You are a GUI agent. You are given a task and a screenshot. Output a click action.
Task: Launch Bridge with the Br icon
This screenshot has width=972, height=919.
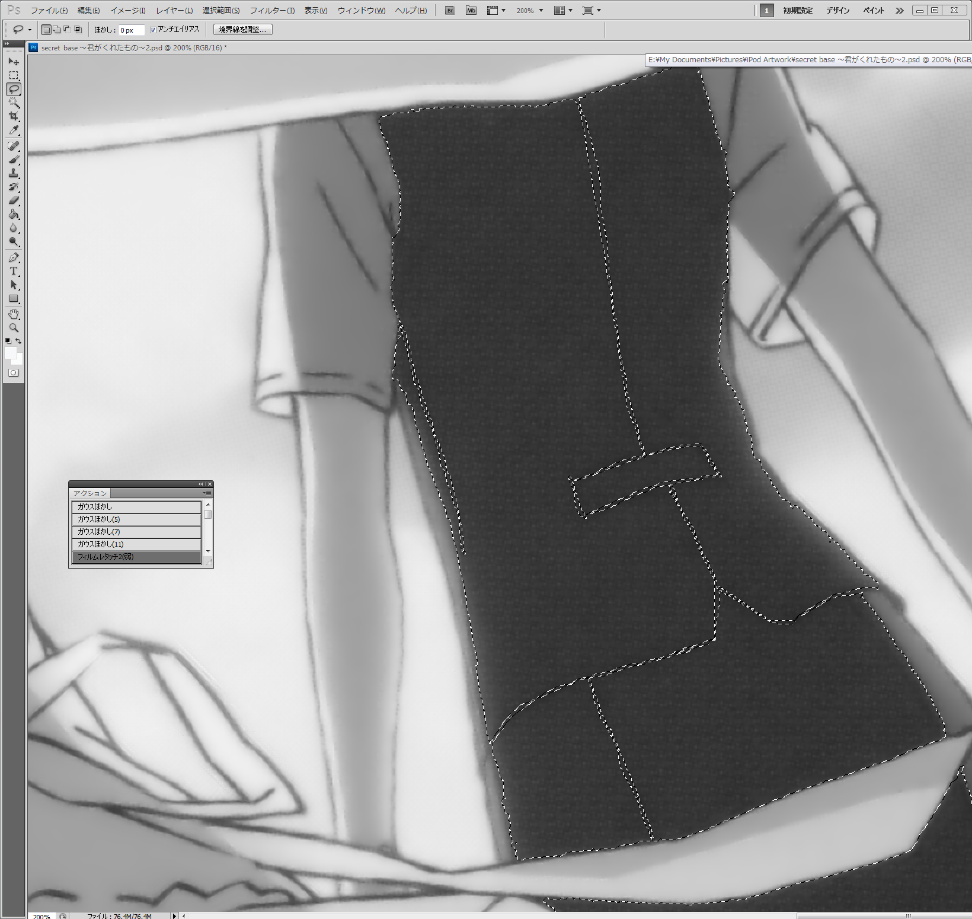(x=450, y=11)
